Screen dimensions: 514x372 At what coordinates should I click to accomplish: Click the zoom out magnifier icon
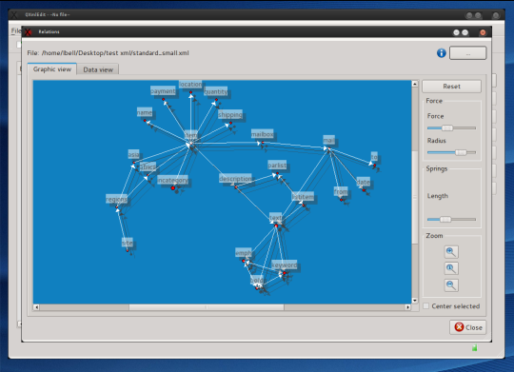pos(451,284)
